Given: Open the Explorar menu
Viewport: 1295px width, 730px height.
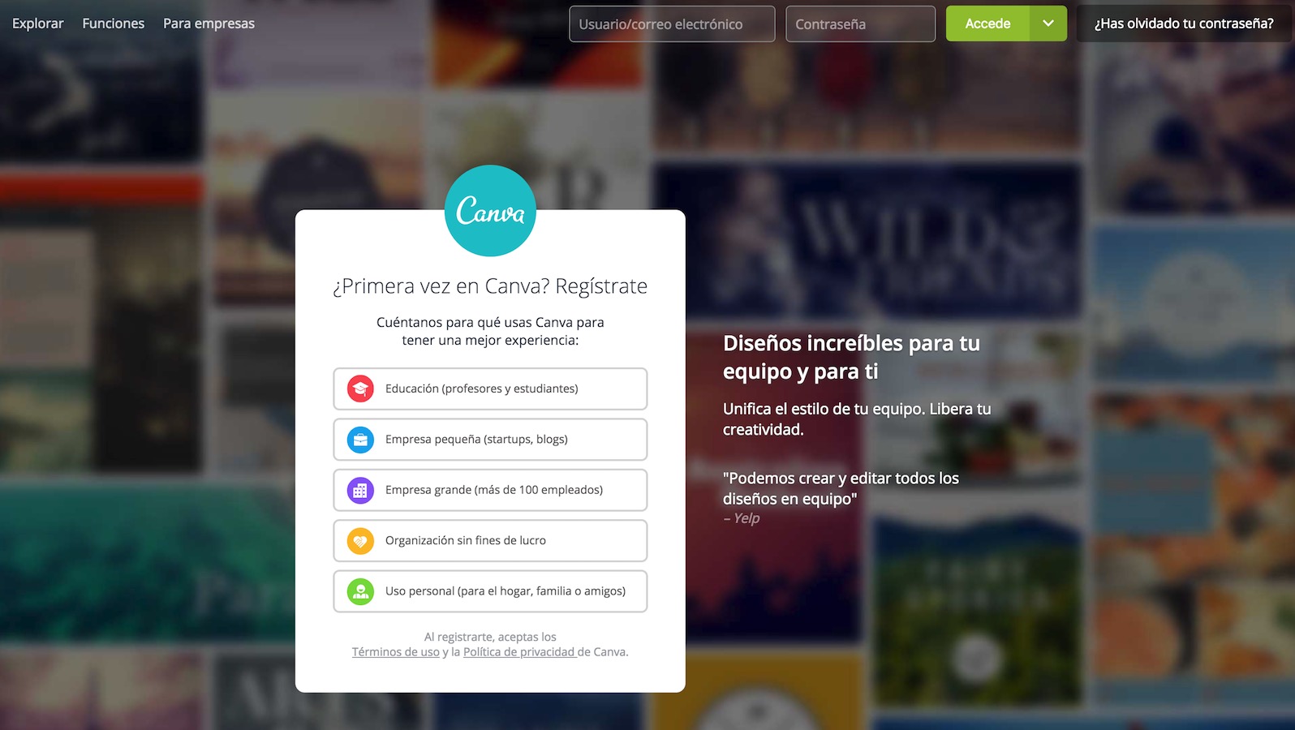Looking at the screenshot, I should pos(37,24).
